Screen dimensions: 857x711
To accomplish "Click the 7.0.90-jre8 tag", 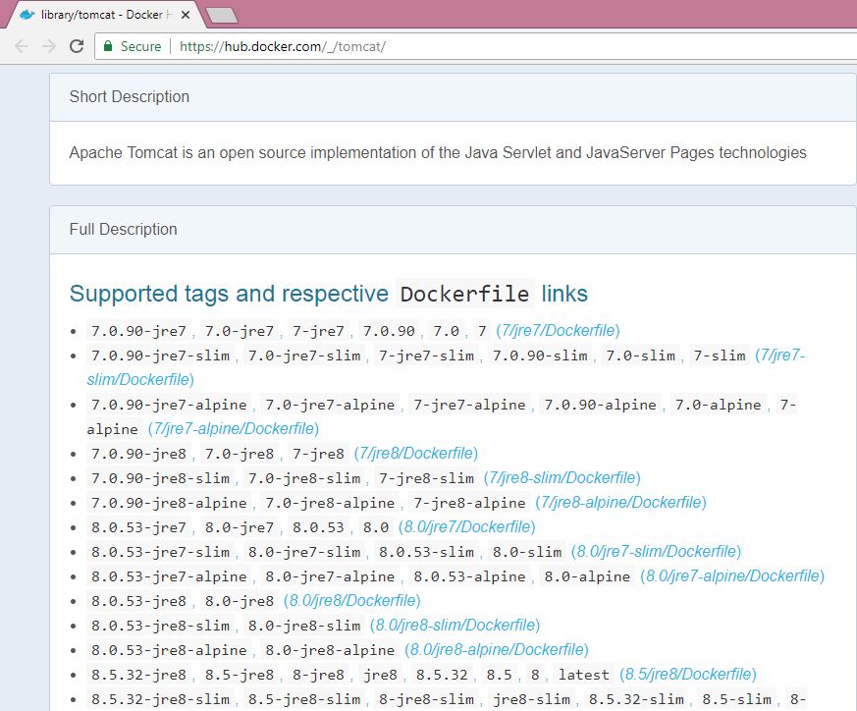I will click(x=138, y=454).
